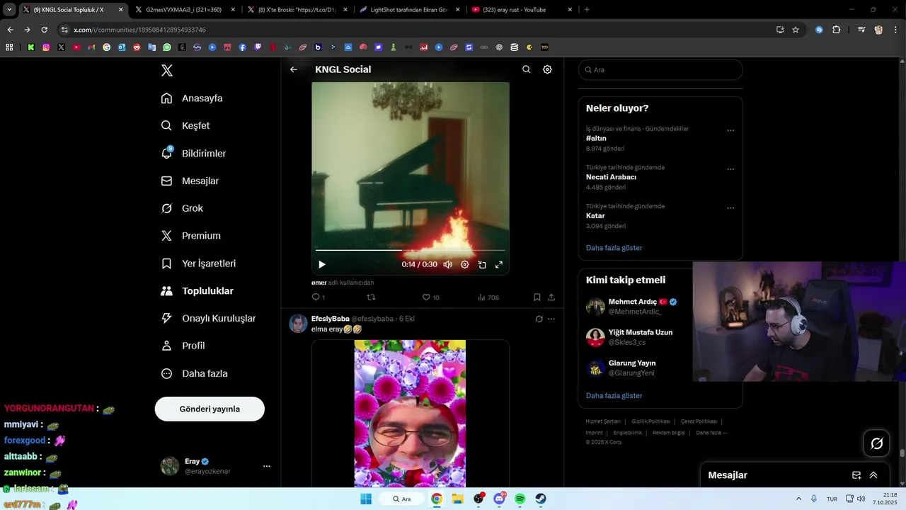Open Spotify from taskbar
906x510 pixels.
click(x=520, y=499)
